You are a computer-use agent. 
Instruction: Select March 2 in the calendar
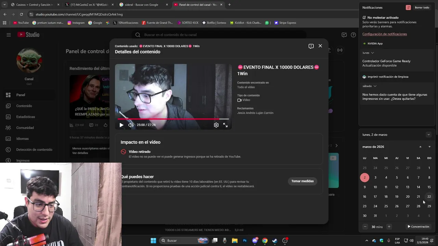pos(364,177)
